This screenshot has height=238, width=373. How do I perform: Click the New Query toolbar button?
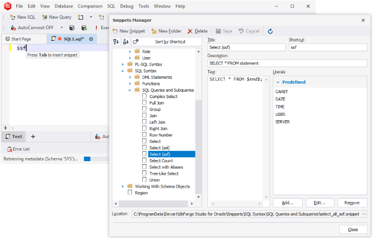(57, 17)
